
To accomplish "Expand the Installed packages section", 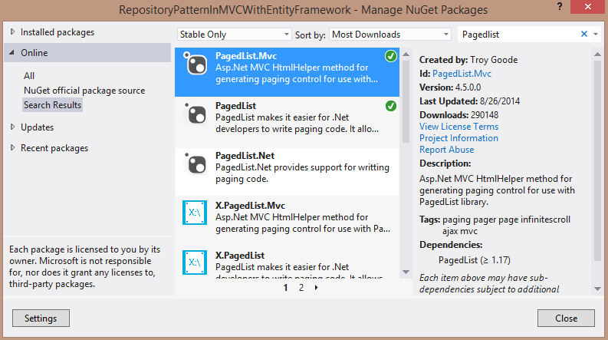I will pos(13,32).
